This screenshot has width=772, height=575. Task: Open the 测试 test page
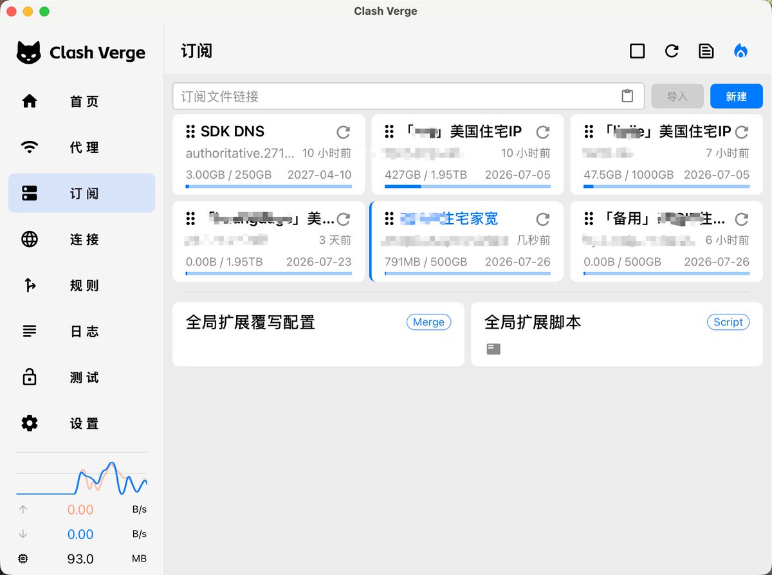(x=82, y=378)
